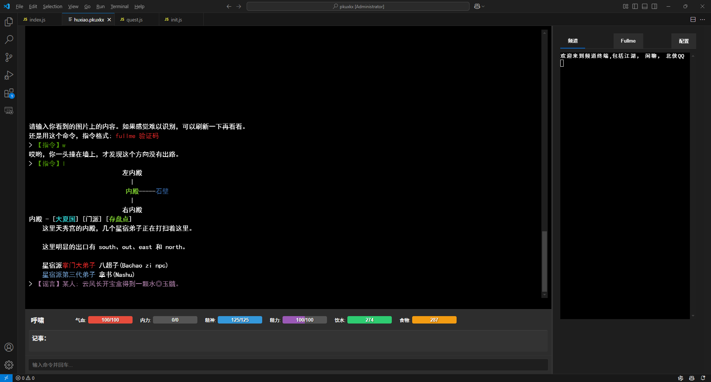Image resolution: width=711 pixels, height=382 pixels.
Task: Toggle the primary sidebar visibility
Action: click(x=635, y=6)
